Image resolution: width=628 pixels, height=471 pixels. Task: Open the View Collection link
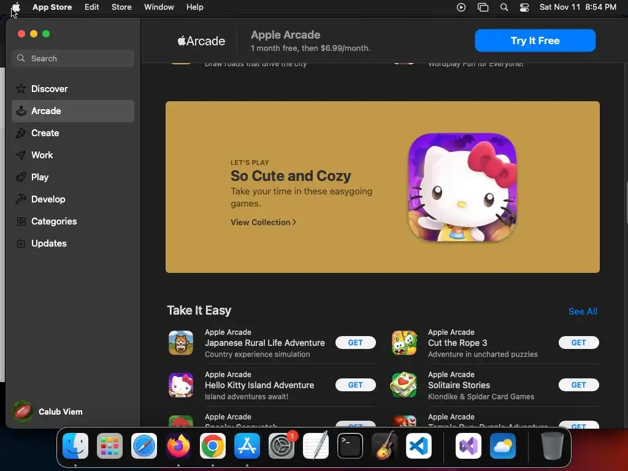click(264, 222)
